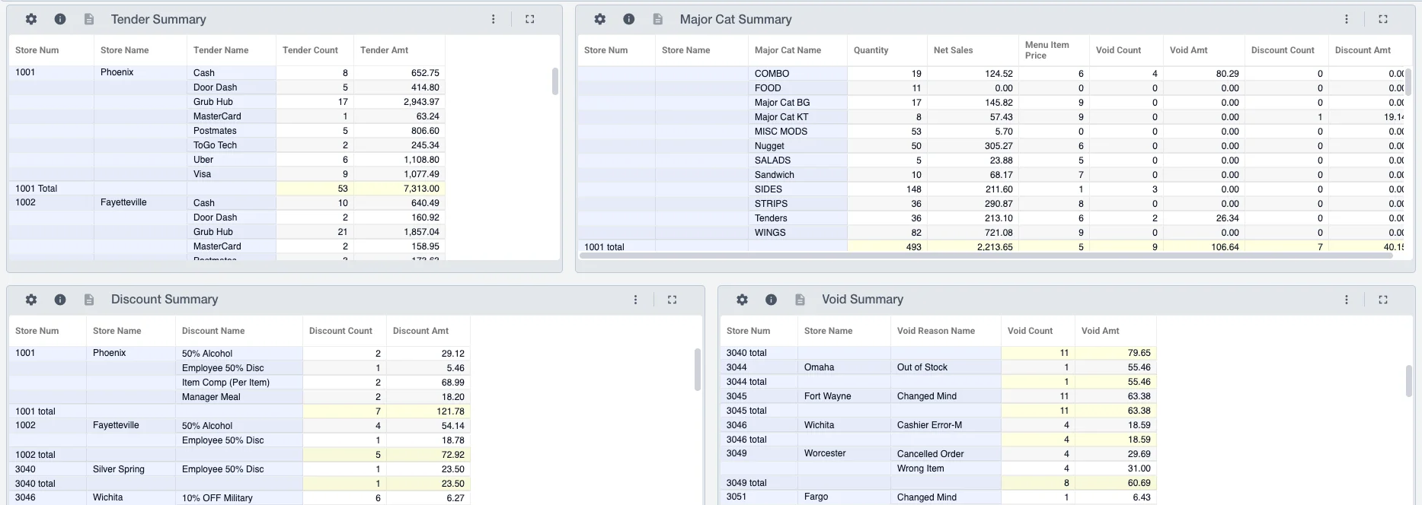Select Major Cat KT category row
The image size is (1422, 505).
[x=990, y=117]
